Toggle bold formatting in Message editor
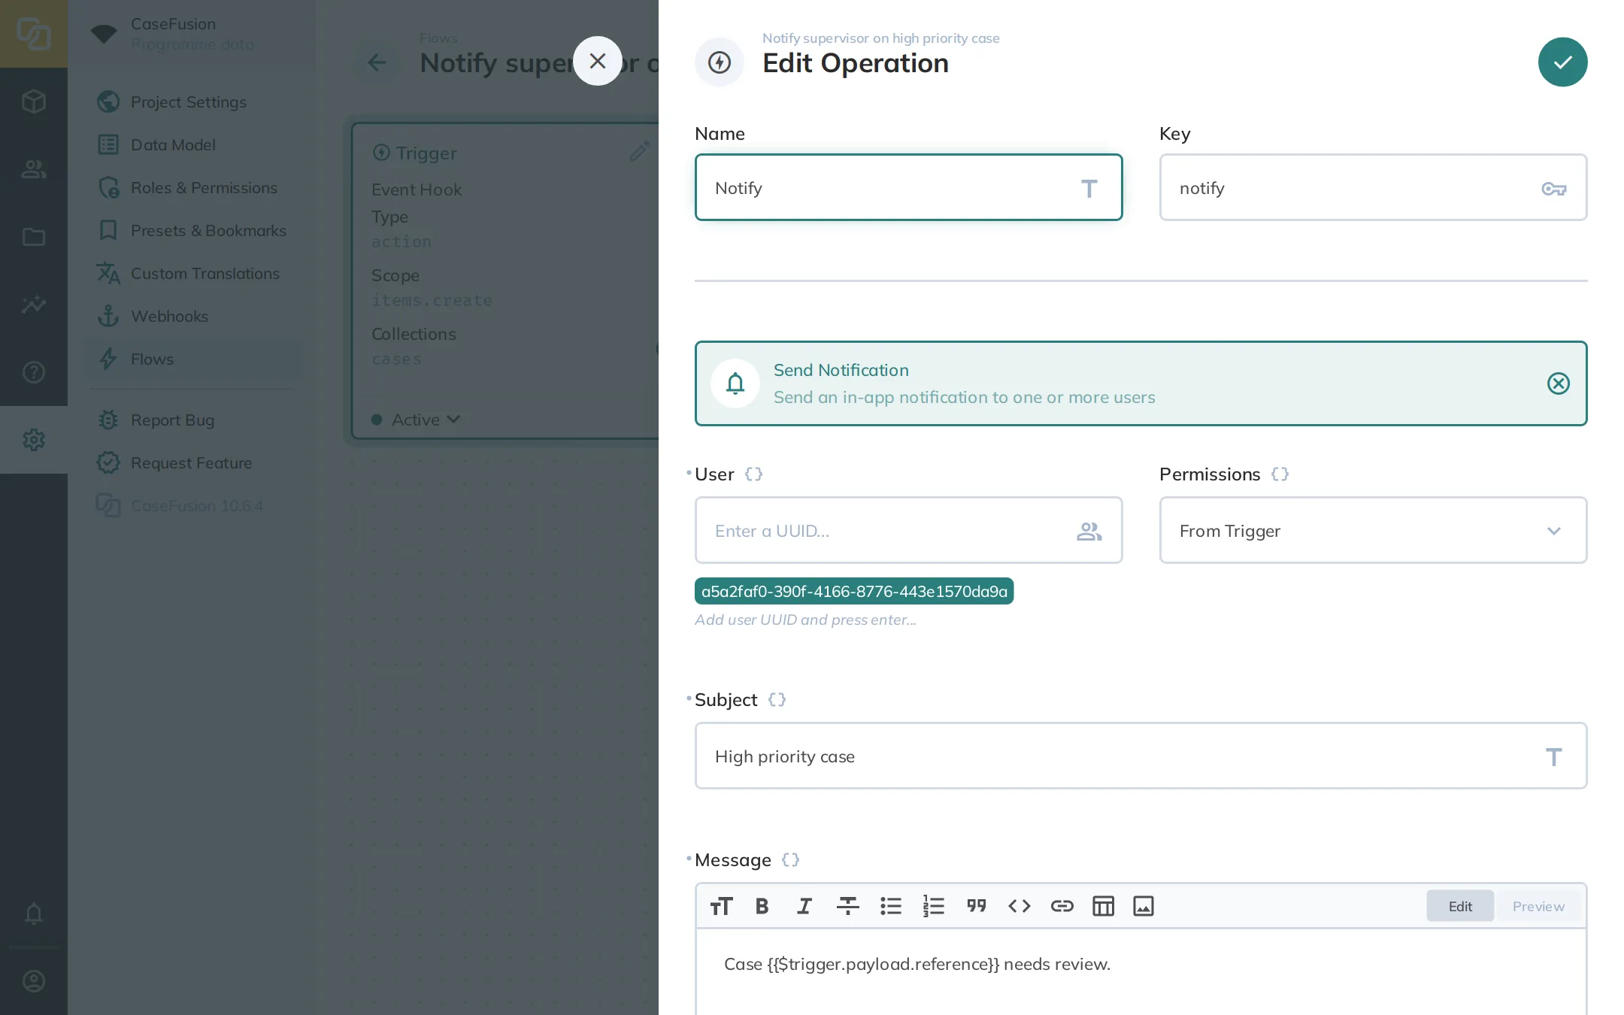 762,906
